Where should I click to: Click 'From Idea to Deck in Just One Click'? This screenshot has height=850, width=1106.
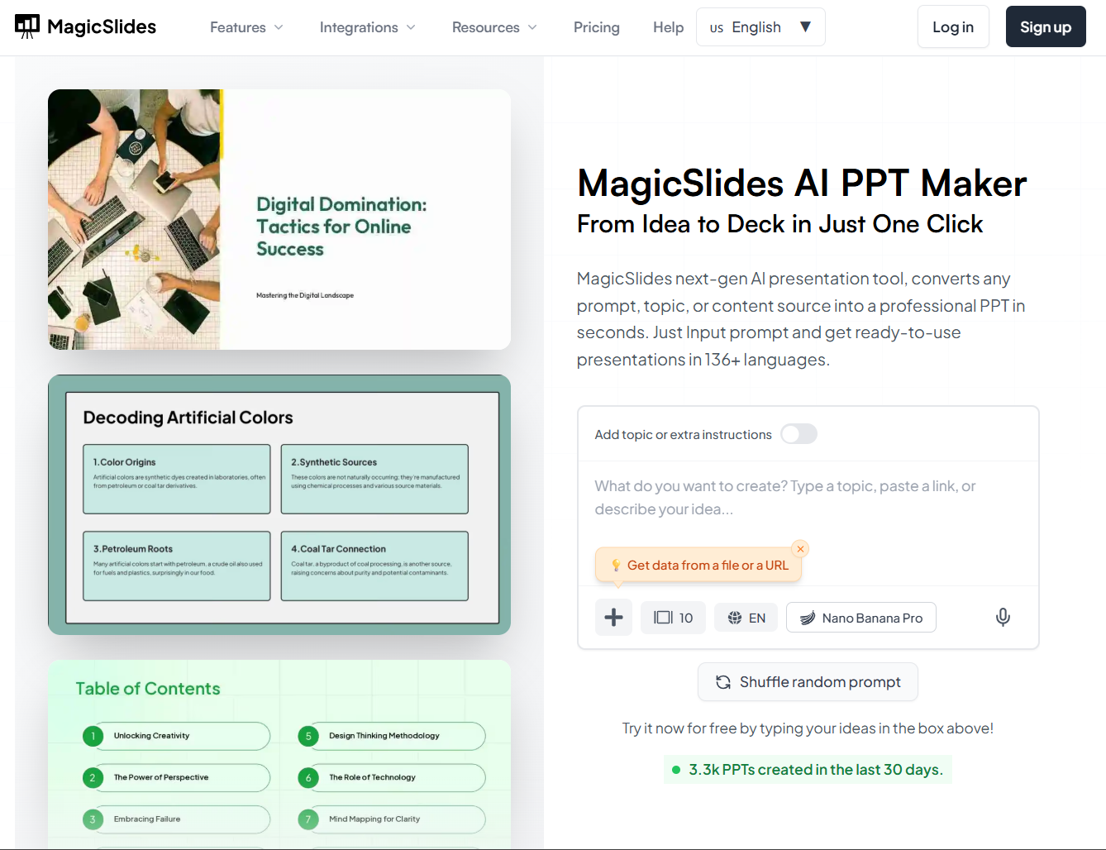pos(779,224)
